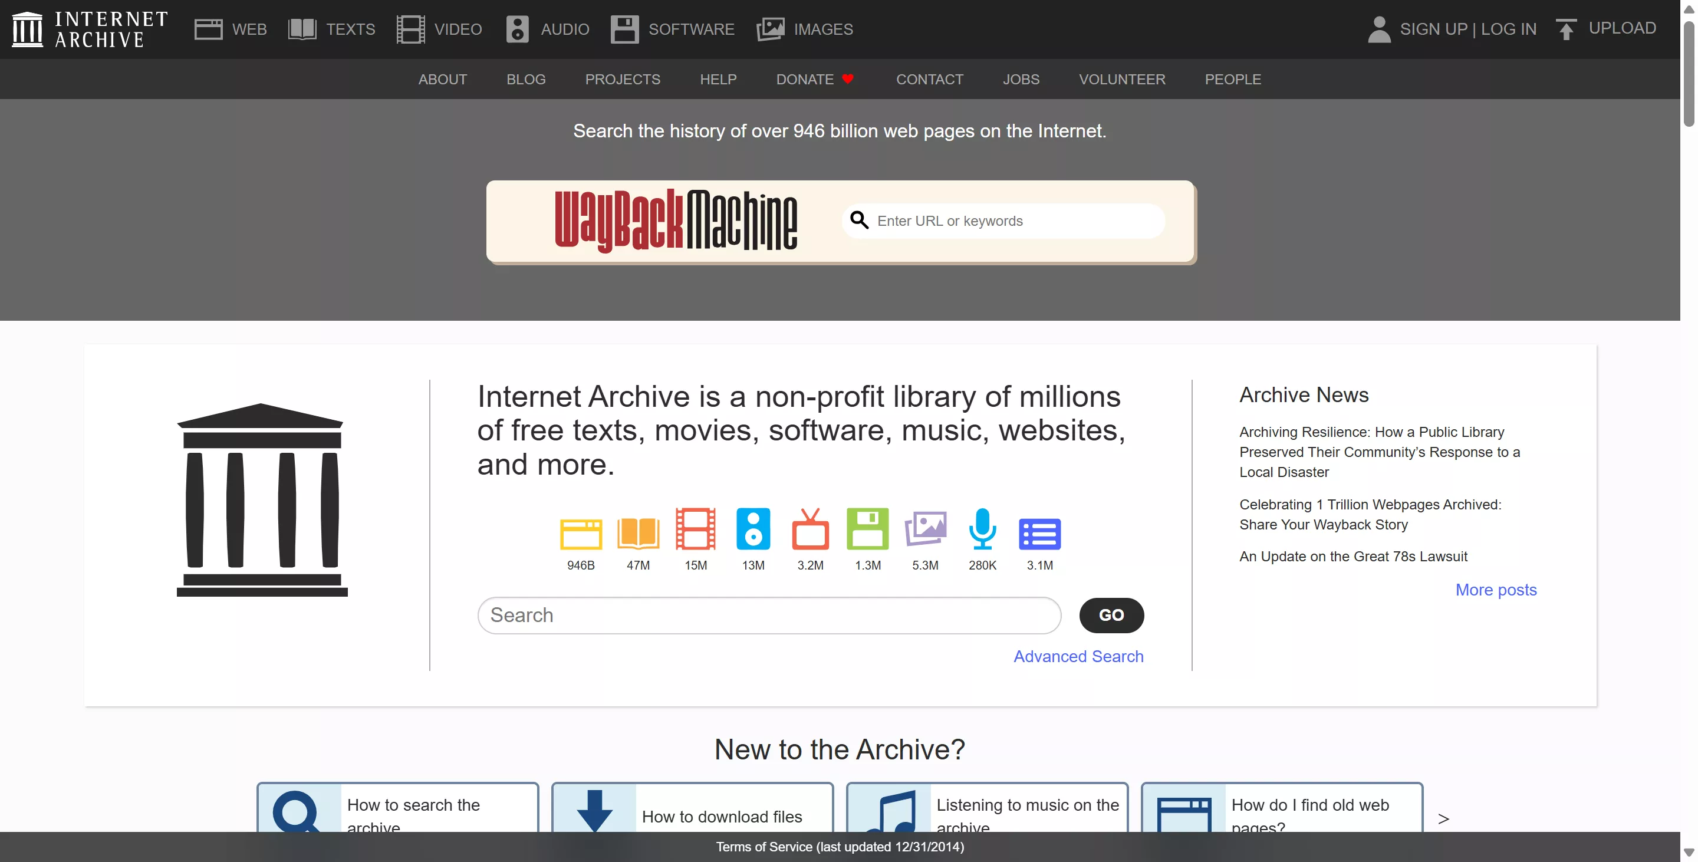Click inside the Enter URL or keywords field
The image size is (1698, 862).
[x=1002, y=220]
